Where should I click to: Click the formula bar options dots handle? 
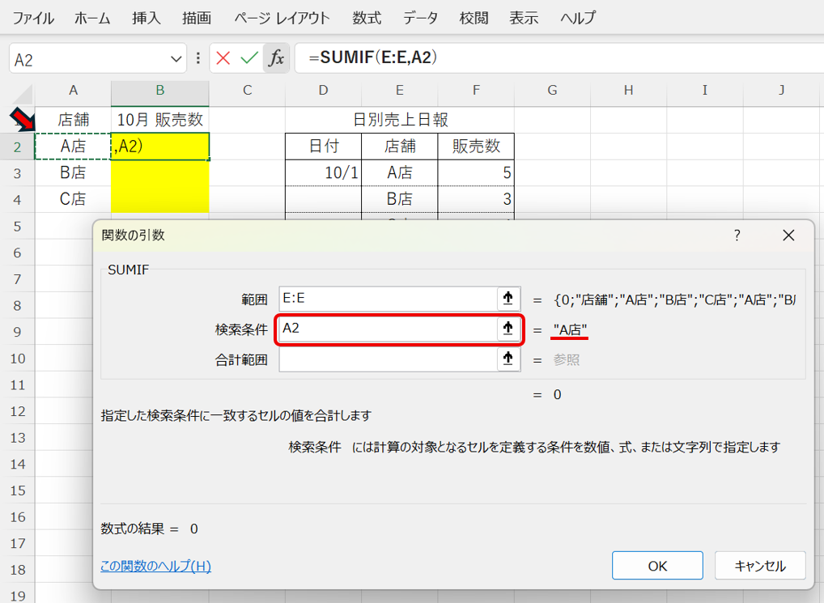[198, 58]
